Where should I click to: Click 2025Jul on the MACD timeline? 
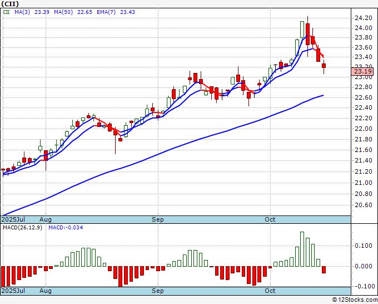(x=13, y=291)
